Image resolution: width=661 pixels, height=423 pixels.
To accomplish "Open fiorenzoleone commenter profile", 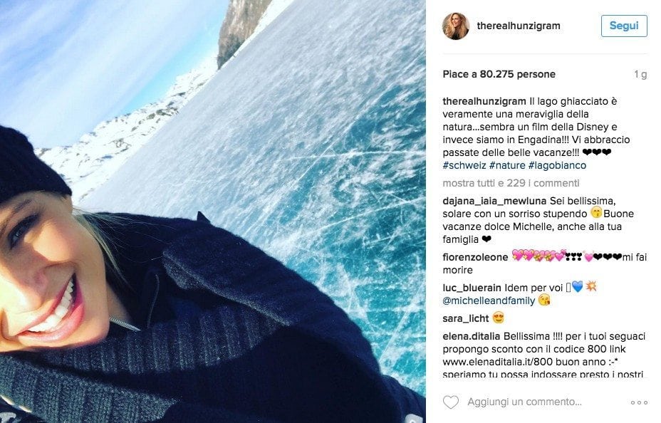I will pyautogui.click(x=475, y=257).
